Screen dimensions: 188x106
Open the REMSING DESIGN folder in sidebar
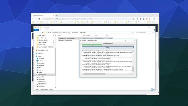[x=43, y=40]
